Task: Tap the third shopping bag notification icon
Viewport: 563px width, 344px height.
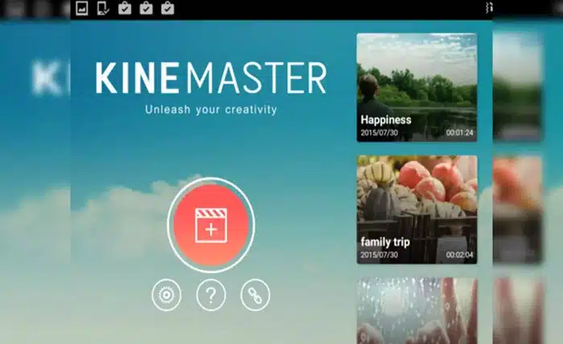Action: coord(167,8)
